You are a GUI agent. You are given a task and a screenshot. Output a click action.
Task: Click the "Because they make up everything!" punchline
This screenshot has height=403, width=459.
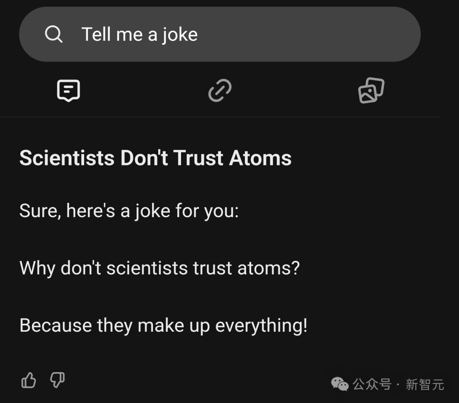tap(163, 325)
